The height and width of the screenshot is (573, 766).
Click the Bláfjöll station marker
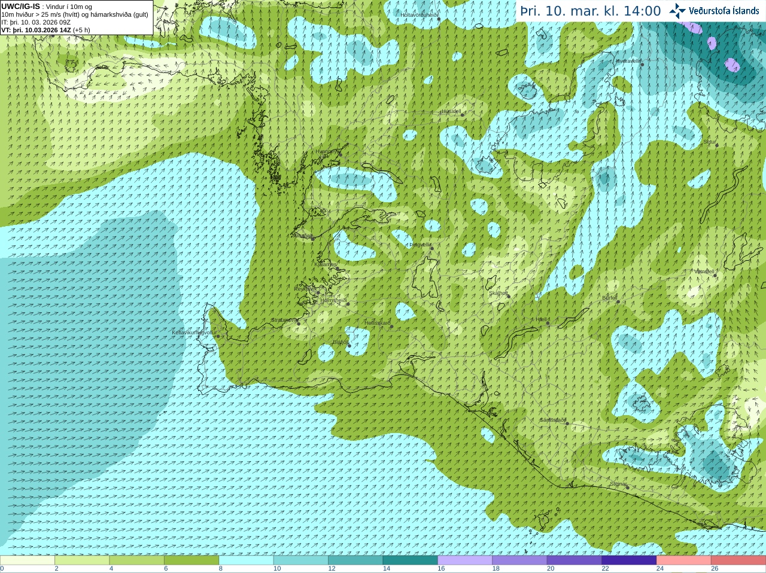349,346
